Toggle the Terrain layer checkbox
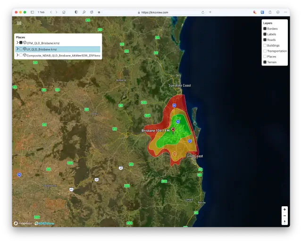302x243 pixels. (265, 62)
